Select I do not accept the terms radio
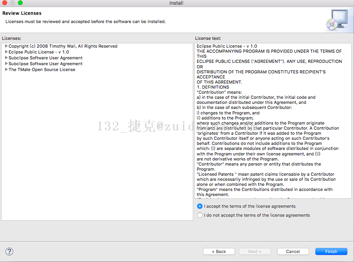The image size is (354, 262). pos(199,215)
